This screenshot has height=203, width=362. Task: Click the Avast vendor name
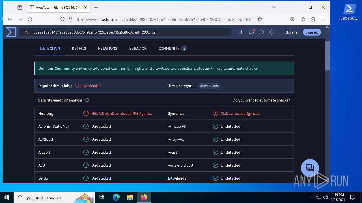click(173, 152)
